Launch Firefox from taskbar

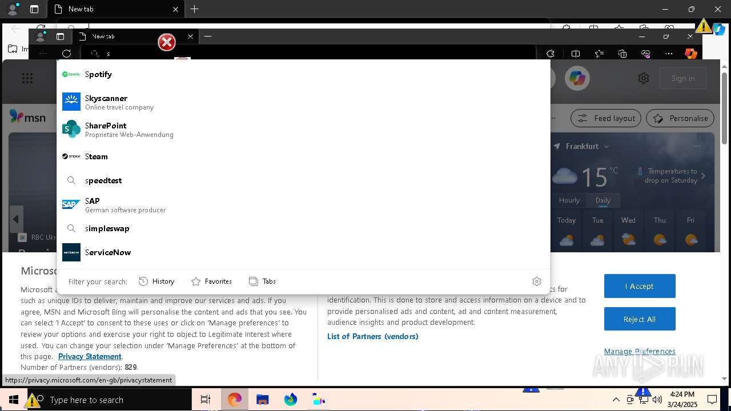click(x=291, y=400)
